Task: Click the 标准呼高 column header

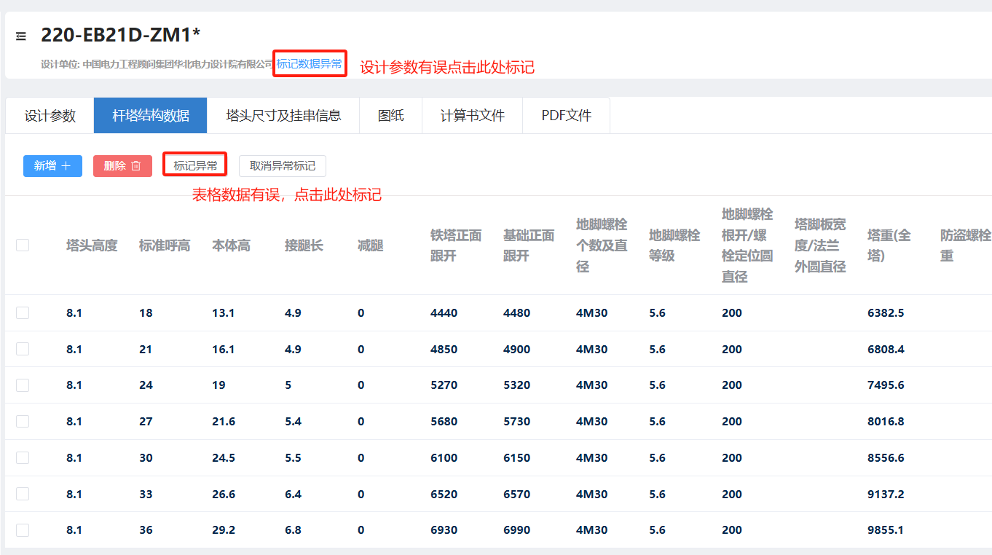Action: pos(165,245)
